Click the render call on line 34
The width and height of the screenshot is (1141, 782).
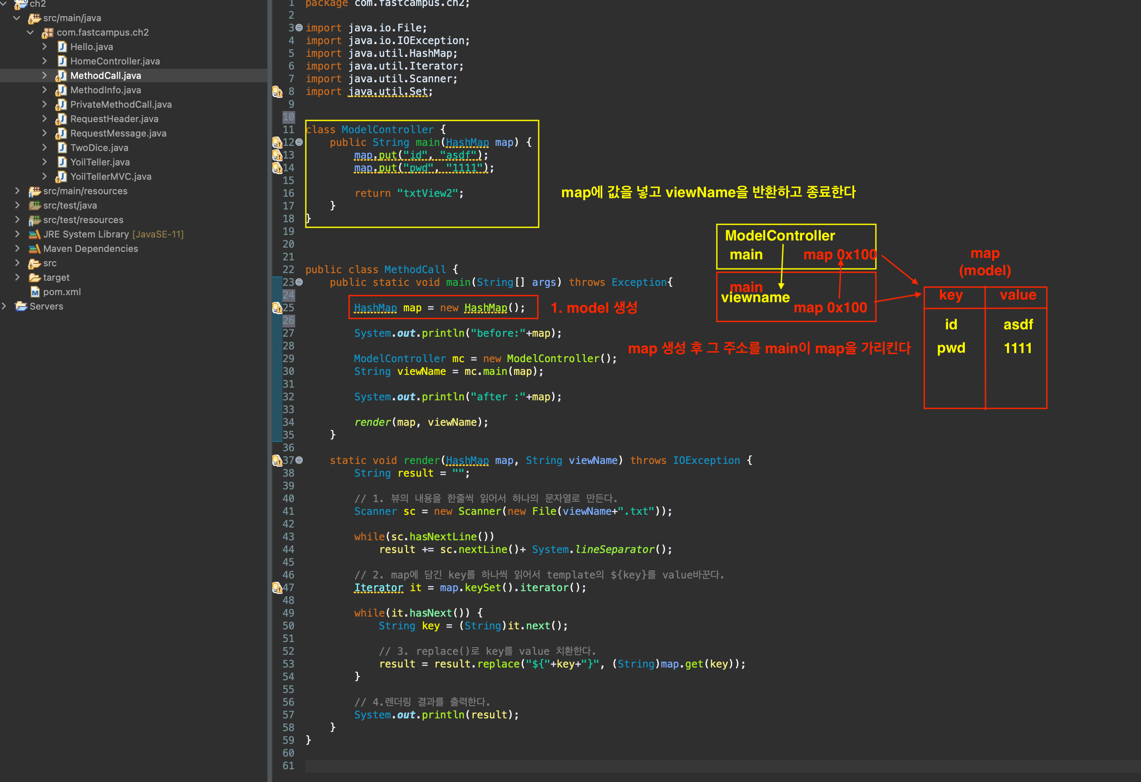pos(372,422)
